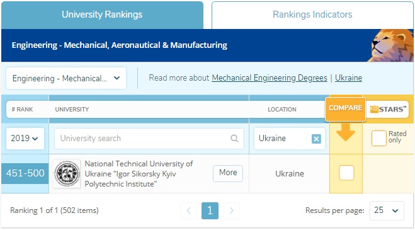Follow the Ukraine link in Read more
The height and width of the screenshot is (230, 415).
coord(348,78)
